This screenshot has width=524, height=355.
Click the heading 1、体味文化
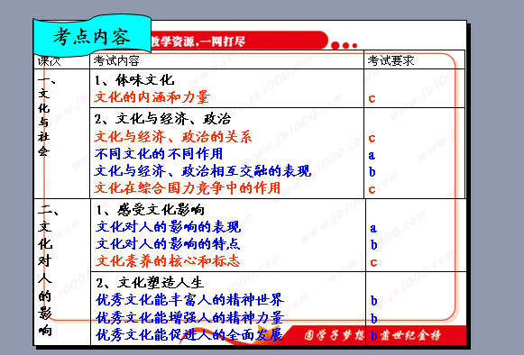coord(134,80)
